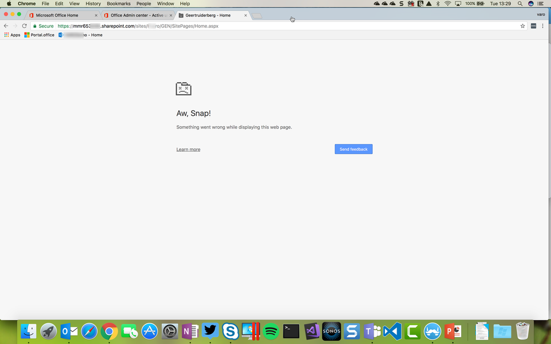The image size is (551, 344).
Task: Open the People menu
Action: click(x=144, y=3)
